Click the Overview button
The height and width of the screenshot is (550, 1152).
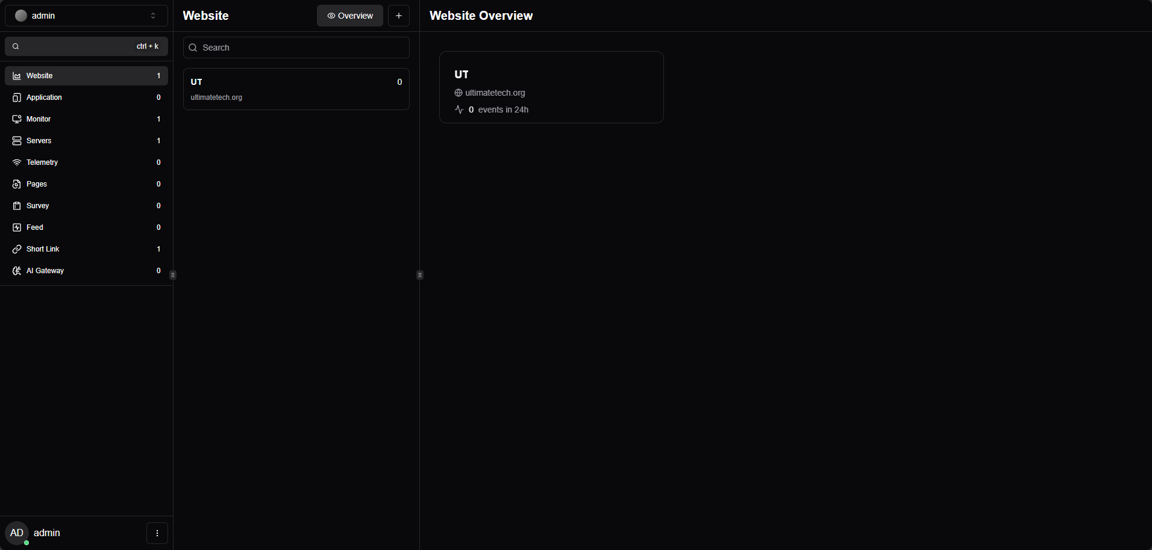350,16
